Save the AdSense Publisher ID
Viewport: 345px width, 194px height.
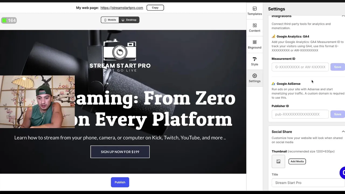pyautogui.click(x=338, y=114)
